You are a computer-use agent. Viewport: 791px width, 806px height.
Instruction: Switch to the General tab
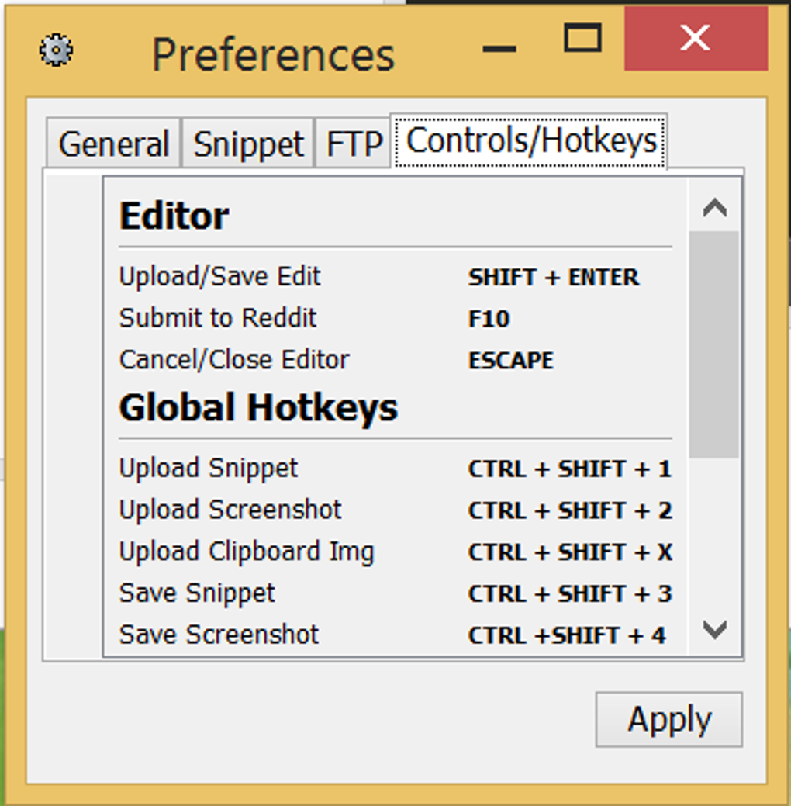(114, 144)
